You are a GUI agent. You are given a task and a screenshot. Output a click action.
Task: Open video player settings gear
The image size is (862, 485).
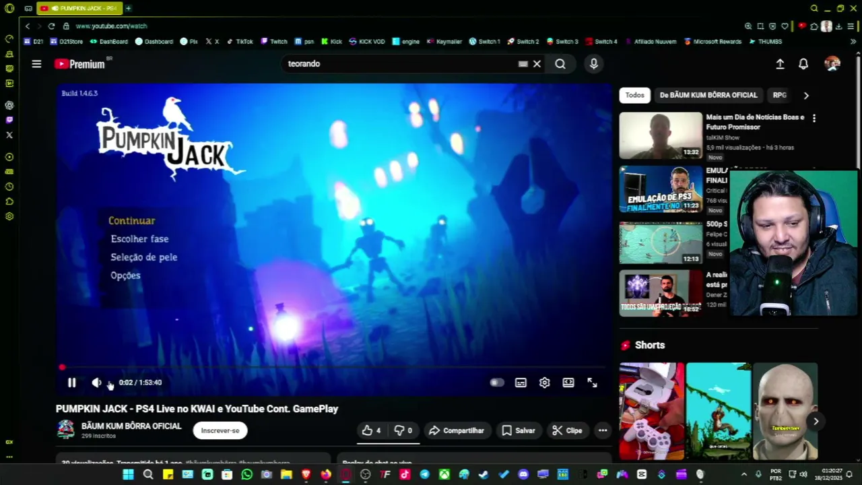pyautogui.click(x=544, y=383)
